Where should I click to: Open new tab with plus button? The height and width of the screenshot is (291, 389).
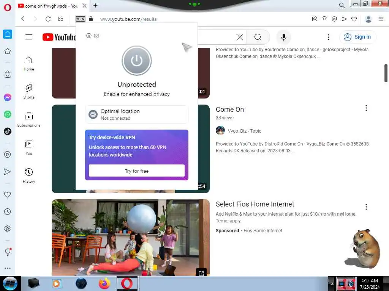95,6
